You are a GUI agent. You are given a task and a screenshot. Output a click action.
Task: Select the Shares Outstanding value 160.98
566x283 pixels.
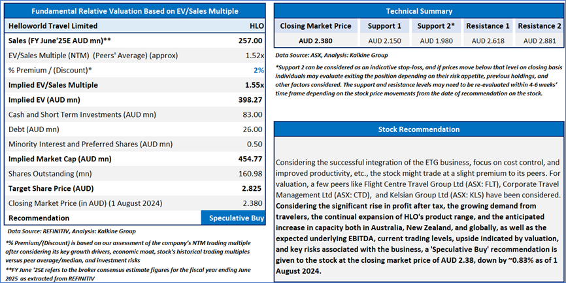pyautogui.click(x=252, y=173)
